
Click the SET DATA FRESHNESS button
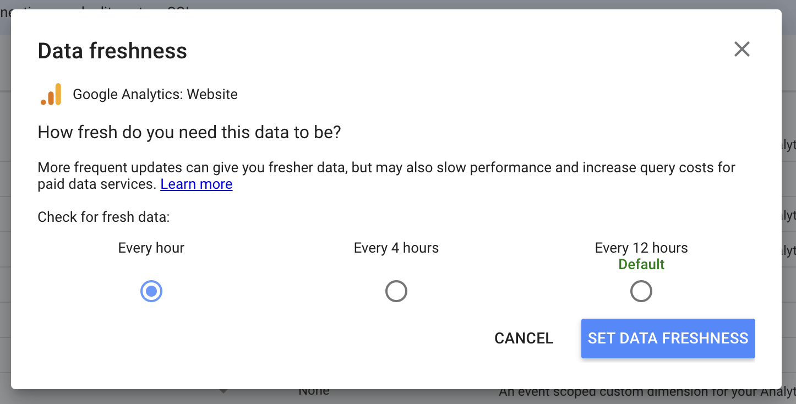pyautogui.click(x=668, y=338)
